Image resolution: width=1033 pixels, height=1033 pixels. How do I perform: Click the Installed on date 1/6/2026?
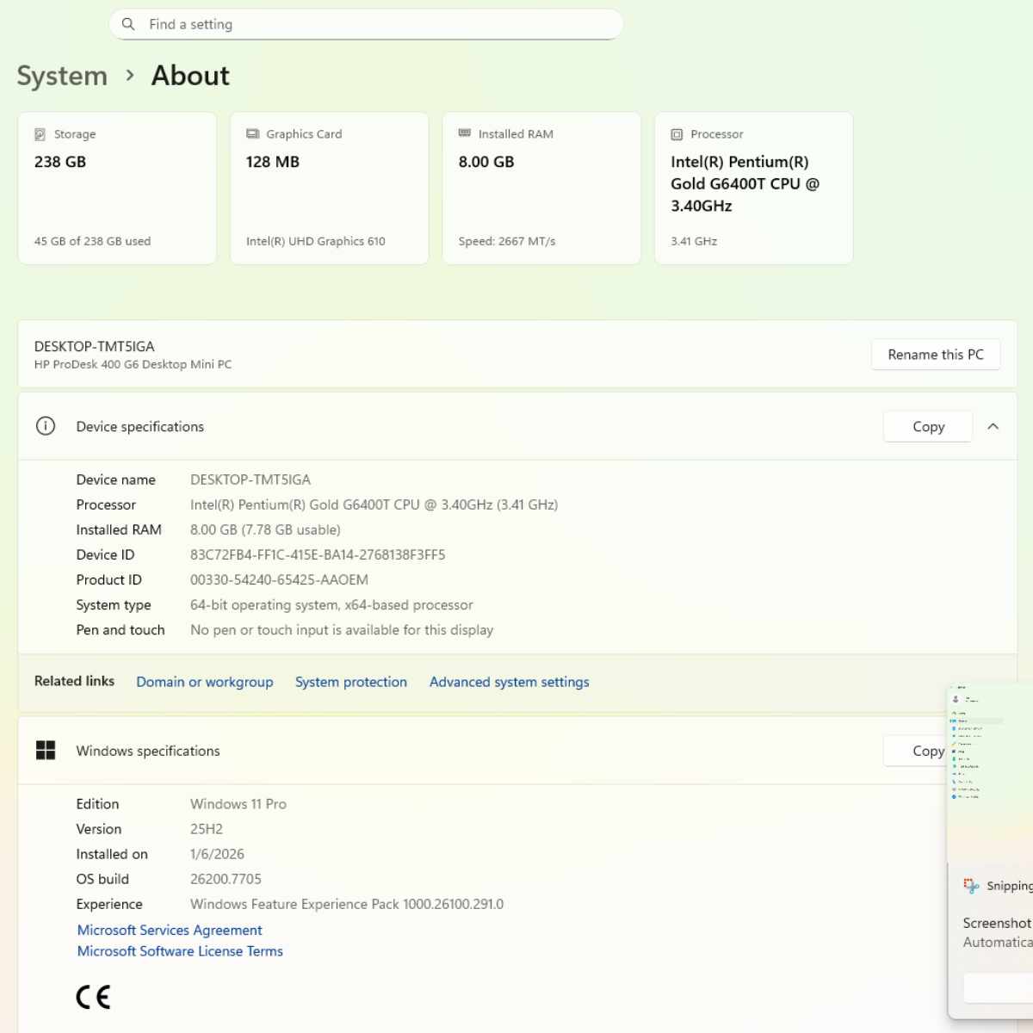(217, 854)
